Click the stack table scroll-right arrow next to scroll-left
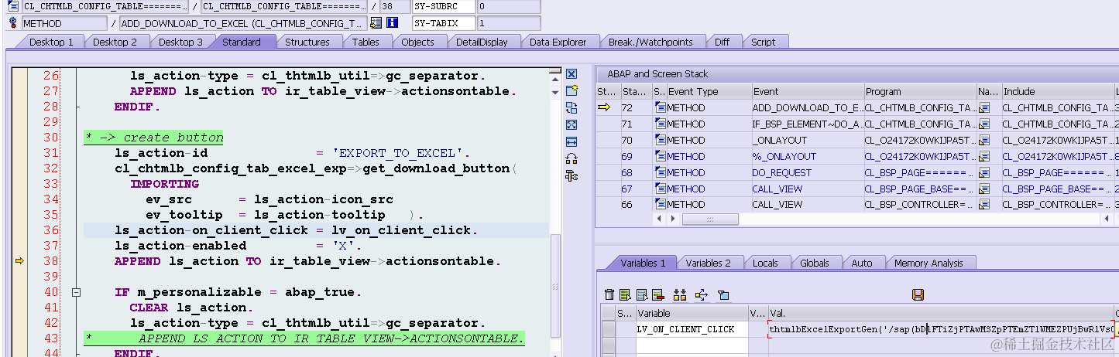This screenshot has width=1119, height=357. pyautogui.click(x=673, y=219)
